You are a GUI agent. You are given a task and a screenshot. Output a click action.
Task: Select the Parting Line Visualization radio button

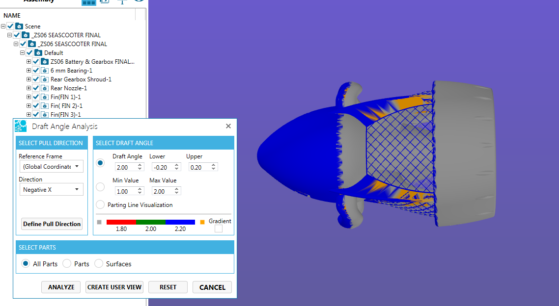click(x=100, y=204)
